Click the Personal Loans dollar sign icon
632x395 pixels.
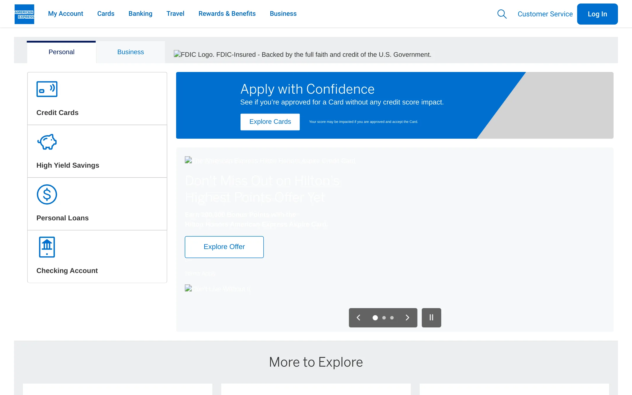coord(47,194)
